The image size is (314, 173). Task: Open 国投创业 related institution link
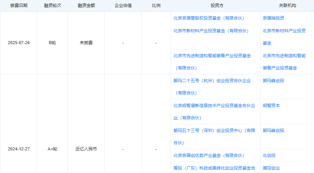tap(271, 168)
